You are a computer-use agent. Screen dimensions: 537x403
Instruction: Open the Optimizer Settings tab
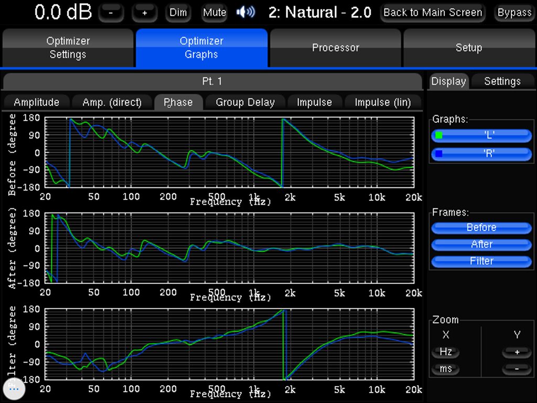pyautogui.click(x=68, y=48)
